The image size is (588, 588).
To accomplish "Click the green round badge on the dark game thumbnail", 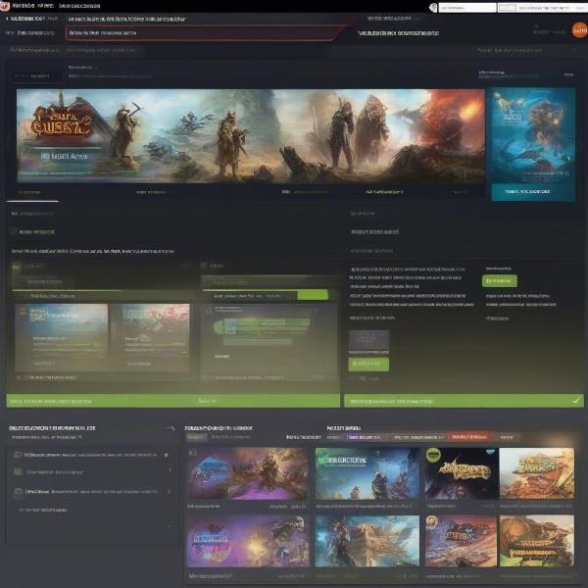I will pyautogui.click(x=433, y=455).
